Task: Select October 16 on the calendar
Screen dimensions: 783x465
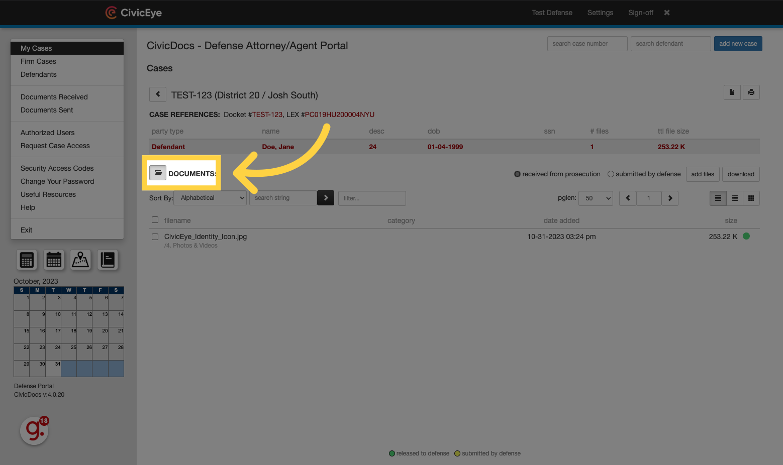Action: [x=38, y=335]
